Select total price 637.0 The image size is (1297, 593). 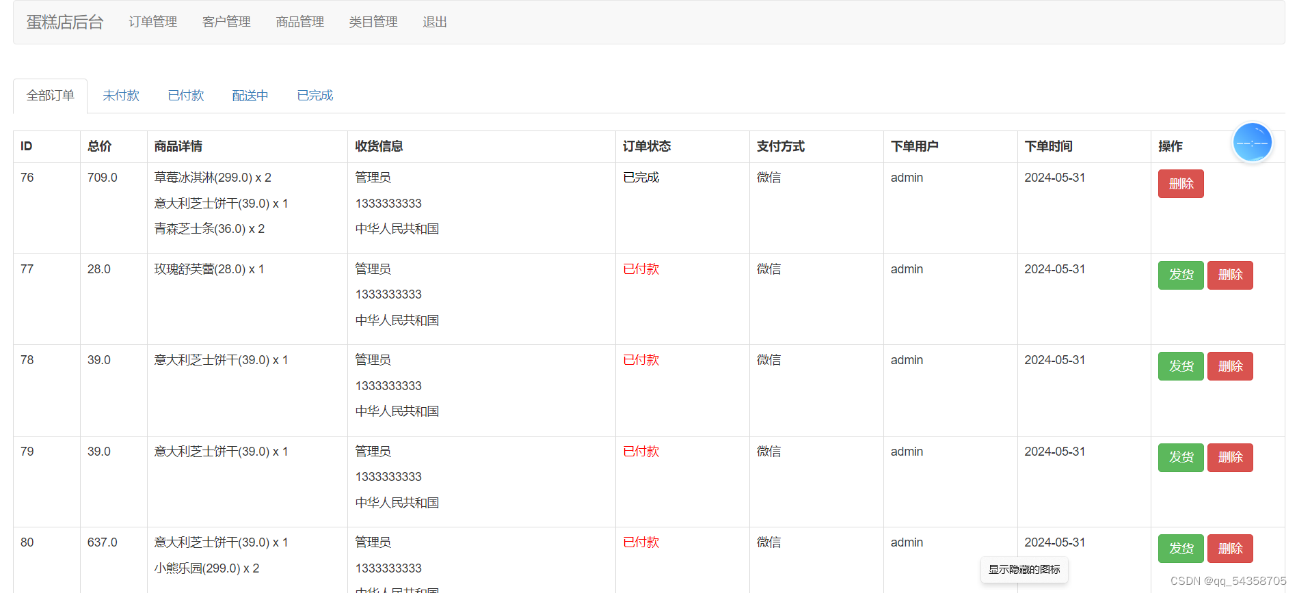(x=103, y=542)
